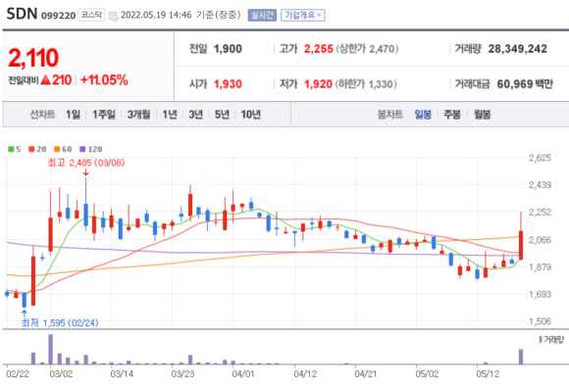
Task: Click the calendar icon beside the date
Action: (113, 16)
